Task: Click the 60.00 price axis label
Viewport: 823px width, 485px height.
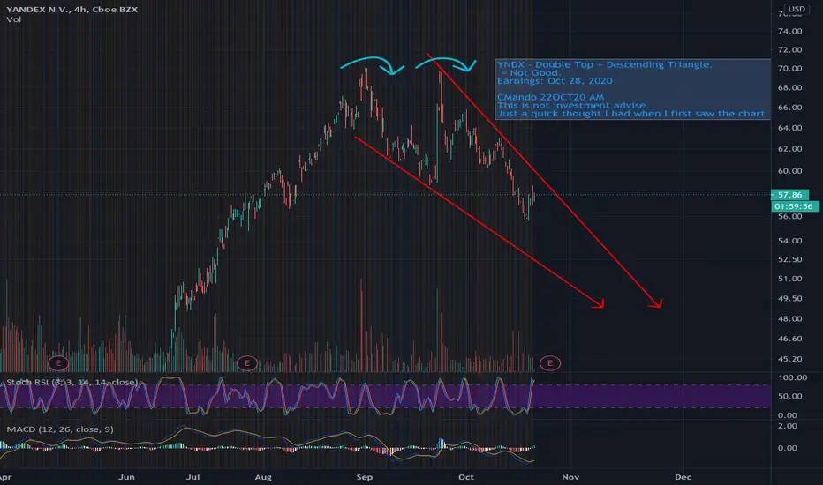Action: pyautogui.click(x=790, y=171)
